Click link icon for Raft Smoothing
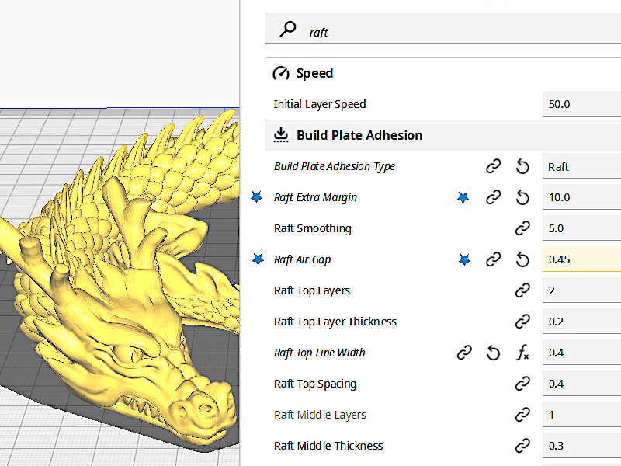Viewport: 621px width, 466px height. click(522, 228)
